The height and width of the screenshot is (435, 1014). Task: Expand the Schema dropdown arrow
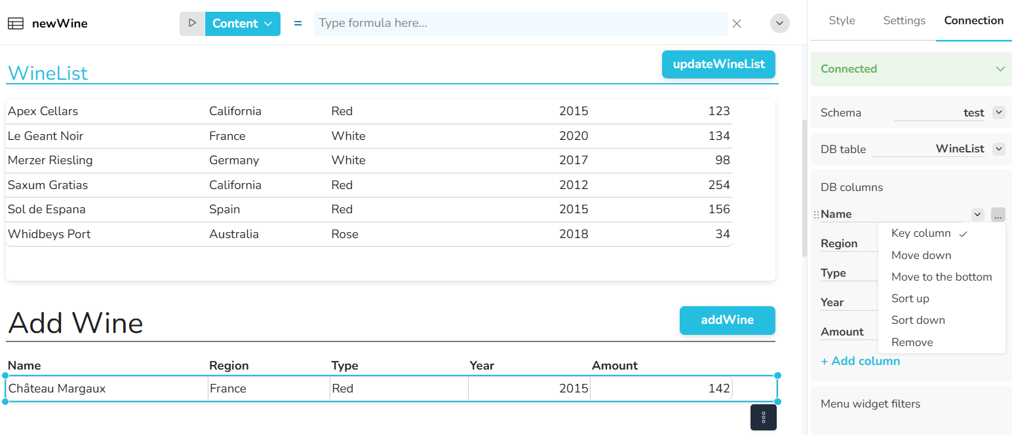pyautogui.click(x=998, y=113)
